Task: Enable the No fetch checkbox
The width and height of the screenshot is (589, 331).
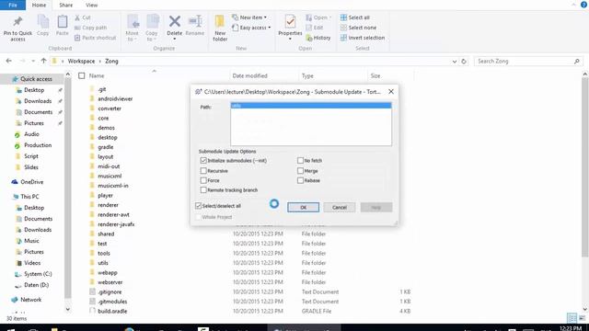Action: [300, 160]
